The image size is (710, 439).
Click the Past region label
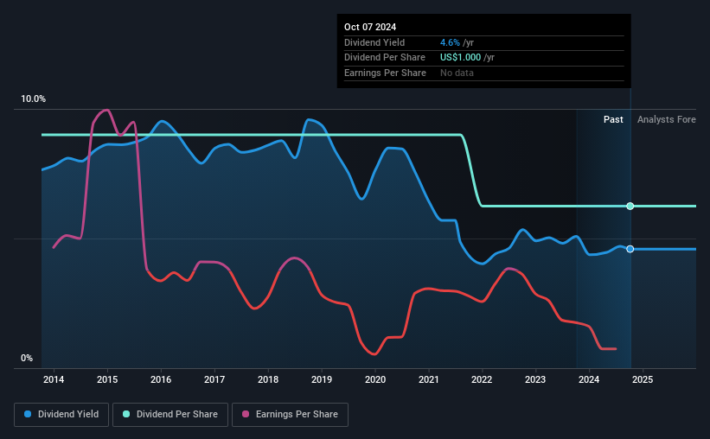click(x=613, y=119)
